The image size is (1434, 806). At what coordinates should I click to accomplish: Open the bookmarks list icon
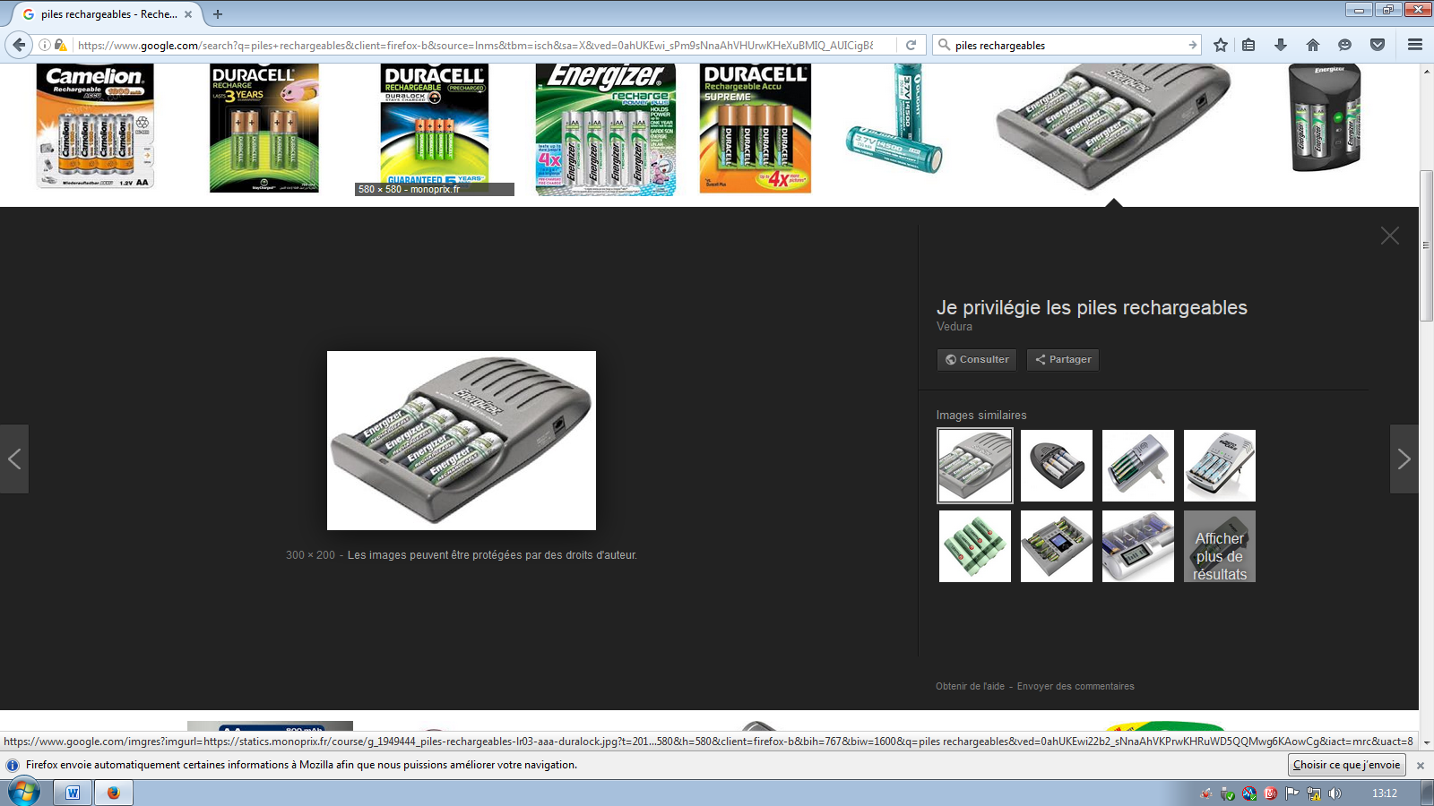click(1248, 45)
